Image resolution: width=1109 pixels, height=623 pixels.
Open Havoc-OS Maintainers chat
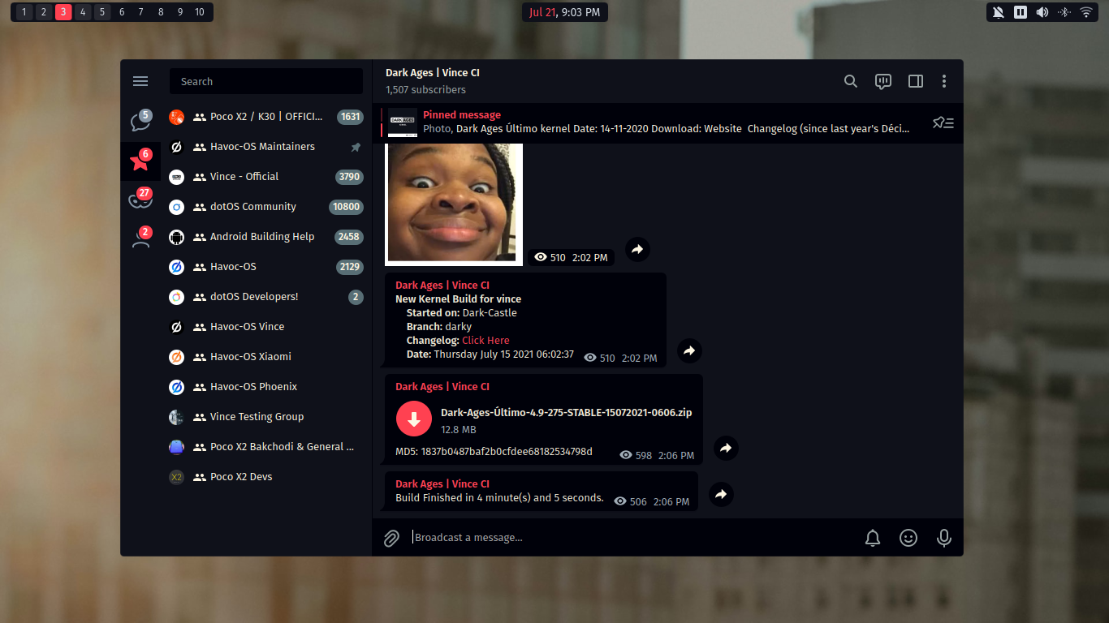[x=266, y=147]
